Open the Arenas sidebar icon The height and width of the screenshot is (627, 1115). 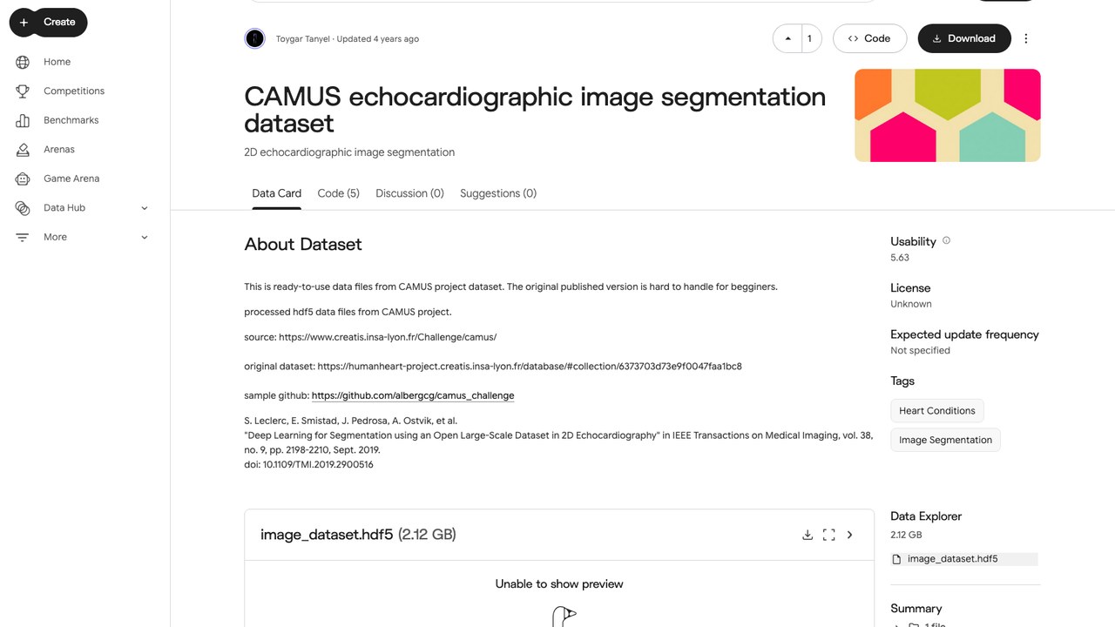[24, 150]
